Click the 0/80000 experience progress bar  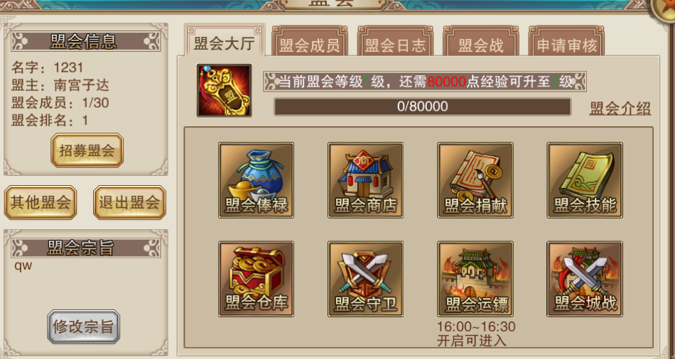423,106
